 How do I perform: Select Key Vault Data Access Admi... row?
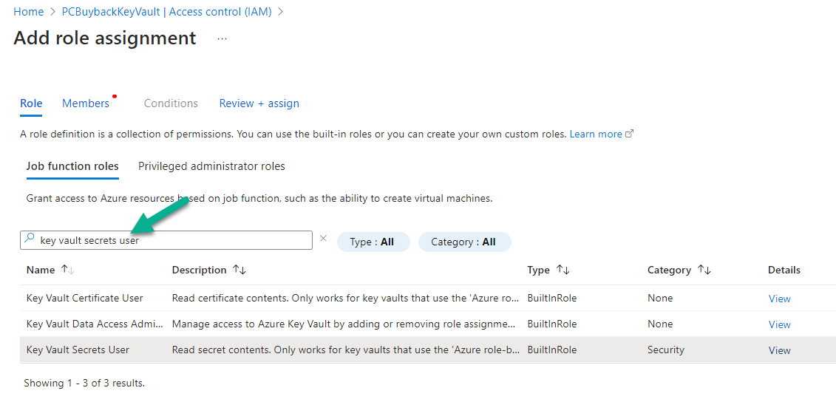427,324
